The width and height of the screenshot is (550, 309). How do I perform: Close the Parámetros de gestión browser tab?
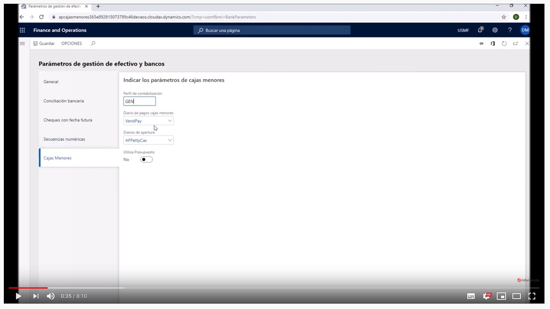point(86,6)
